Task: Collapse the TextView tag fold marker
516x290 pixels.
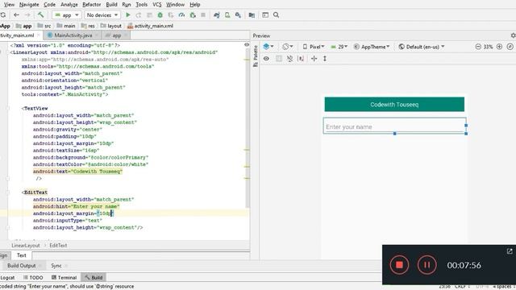Action: coord(8,108)
